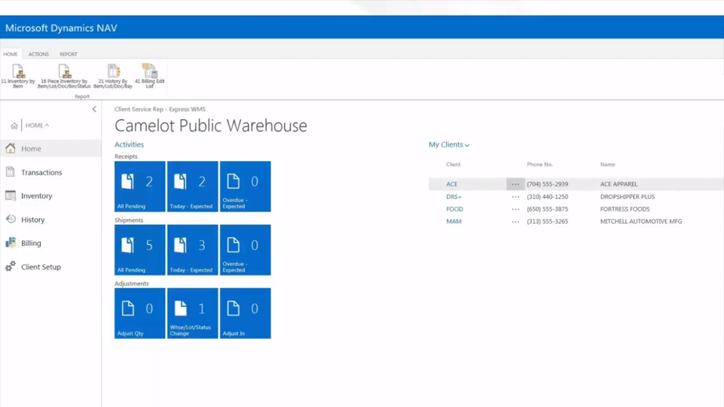Open the ellipsis menu for DRS+ client
Image resolution: width=724 pixels, height=407 pixels.
point(515,197)
